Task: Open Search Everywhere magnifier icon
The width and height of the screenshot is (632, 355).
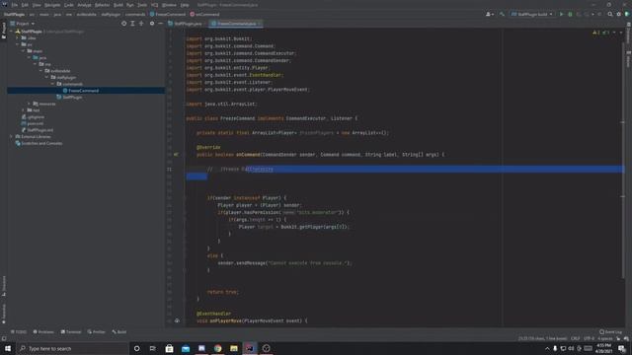Action: point(610,14)
